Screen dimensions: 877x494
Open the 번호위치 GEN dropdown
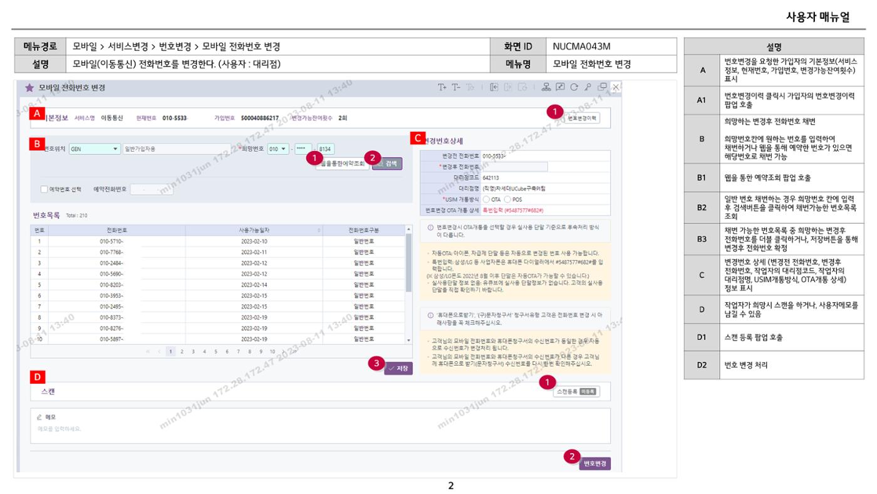(x=95, y=149)
